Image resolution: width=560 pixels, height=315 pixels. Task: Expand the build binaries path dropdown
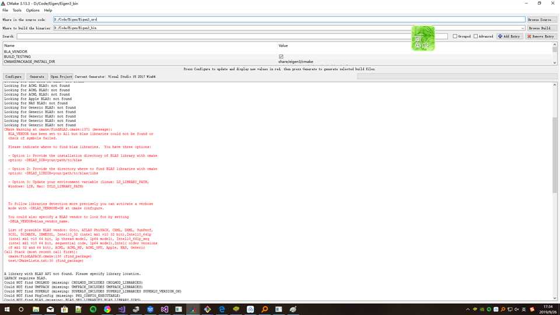tap(523, 28)
